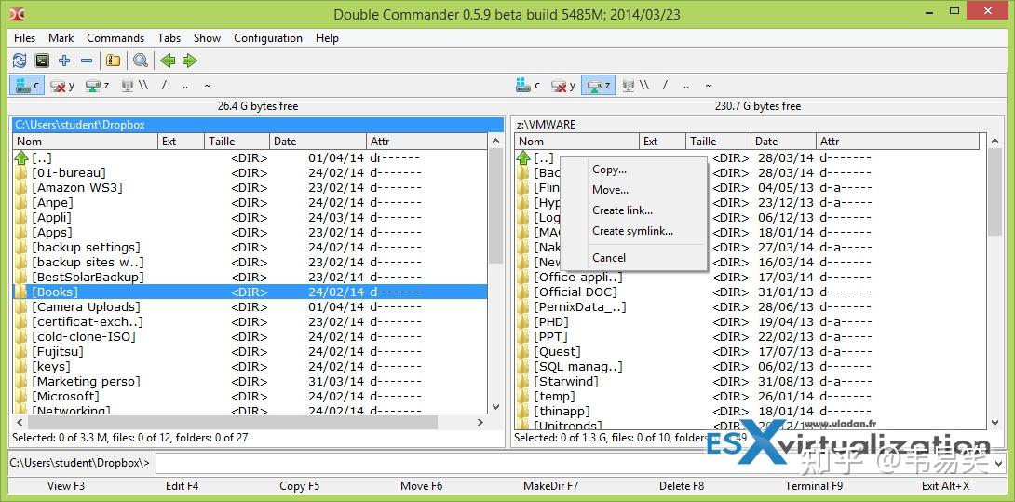The width and height of the screenshot is (1015, 502).
Task: Select [..] up-arrow in left panel
Action: click(250, 158)
